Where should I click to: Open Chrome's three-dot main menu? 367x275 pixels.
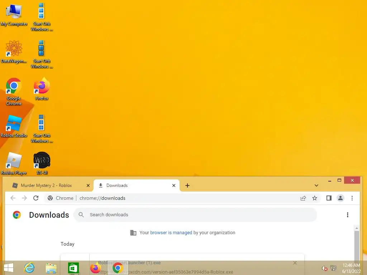(x=352, y=198)
